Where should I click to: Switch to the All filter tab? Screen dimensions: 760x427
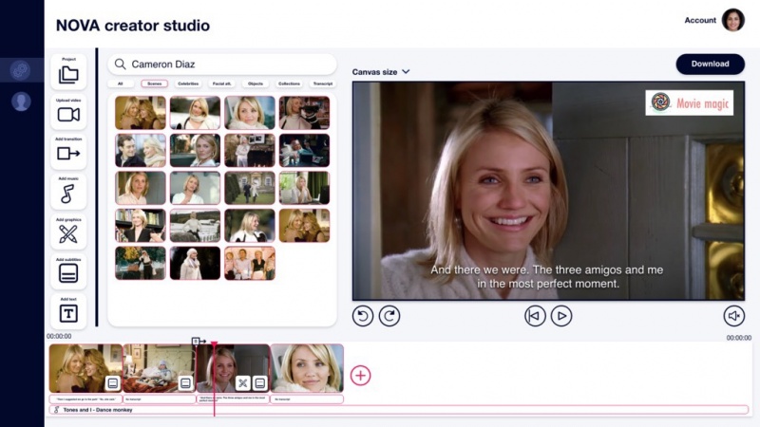tap(121, 84)
